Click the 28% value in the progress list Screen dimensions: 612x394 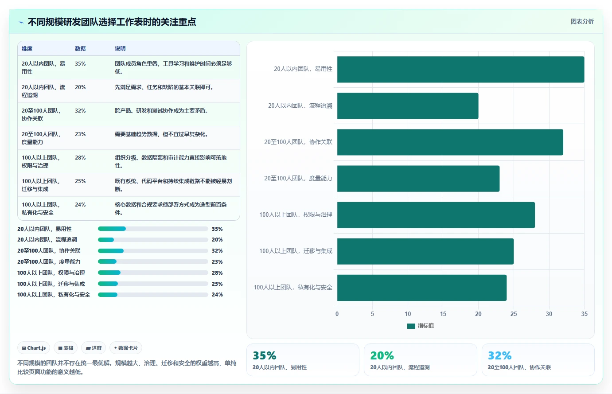217,273
